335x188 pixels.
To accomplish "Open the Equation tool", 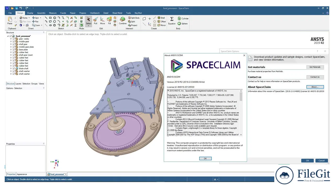I will [172, 21].
